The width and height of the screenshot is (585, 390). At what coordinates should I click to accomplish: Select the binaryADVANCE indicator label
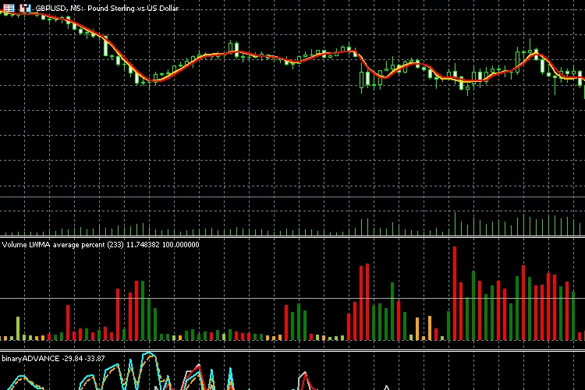pos(54,359)
